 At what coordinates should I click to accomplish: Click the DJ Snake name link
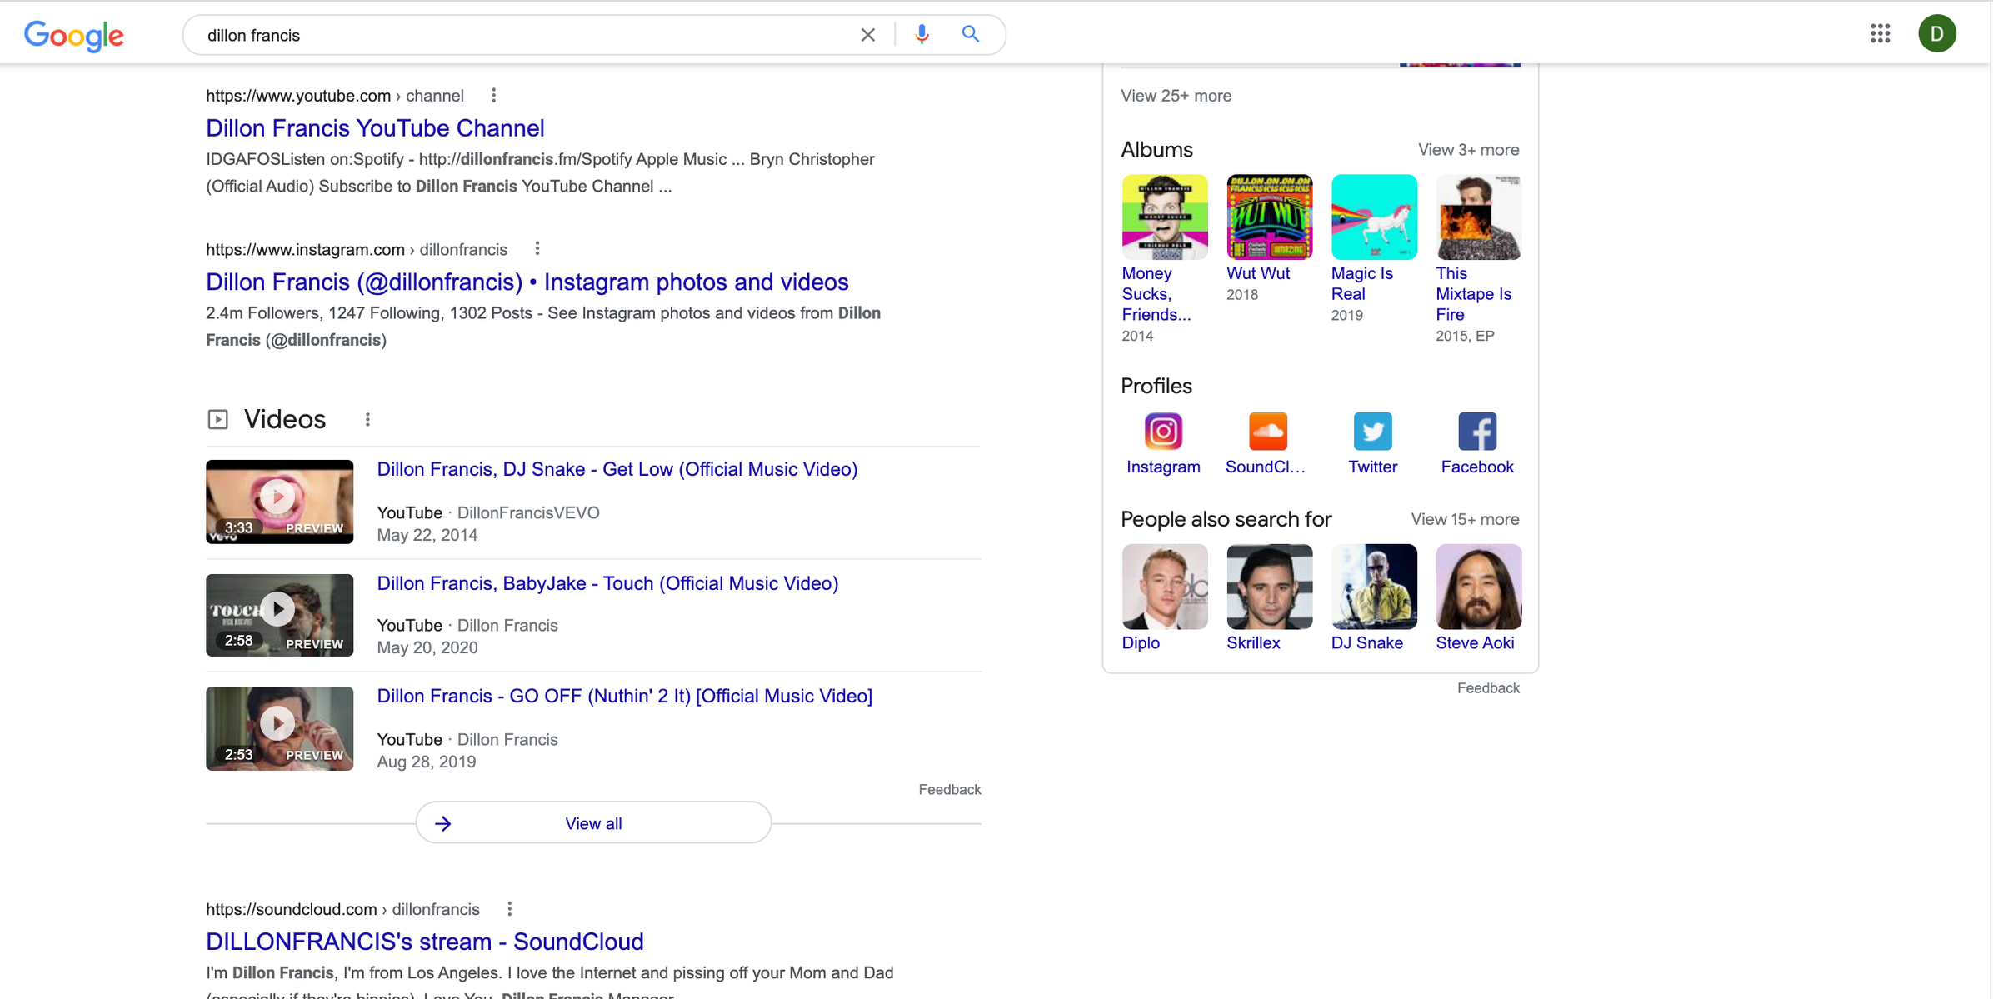tap(1366, 643)
